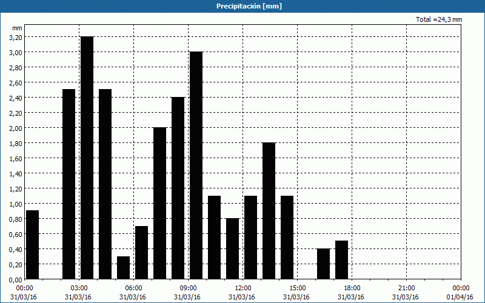Click the 18:00 31/03/16 x-axis label

pos(351,293)
